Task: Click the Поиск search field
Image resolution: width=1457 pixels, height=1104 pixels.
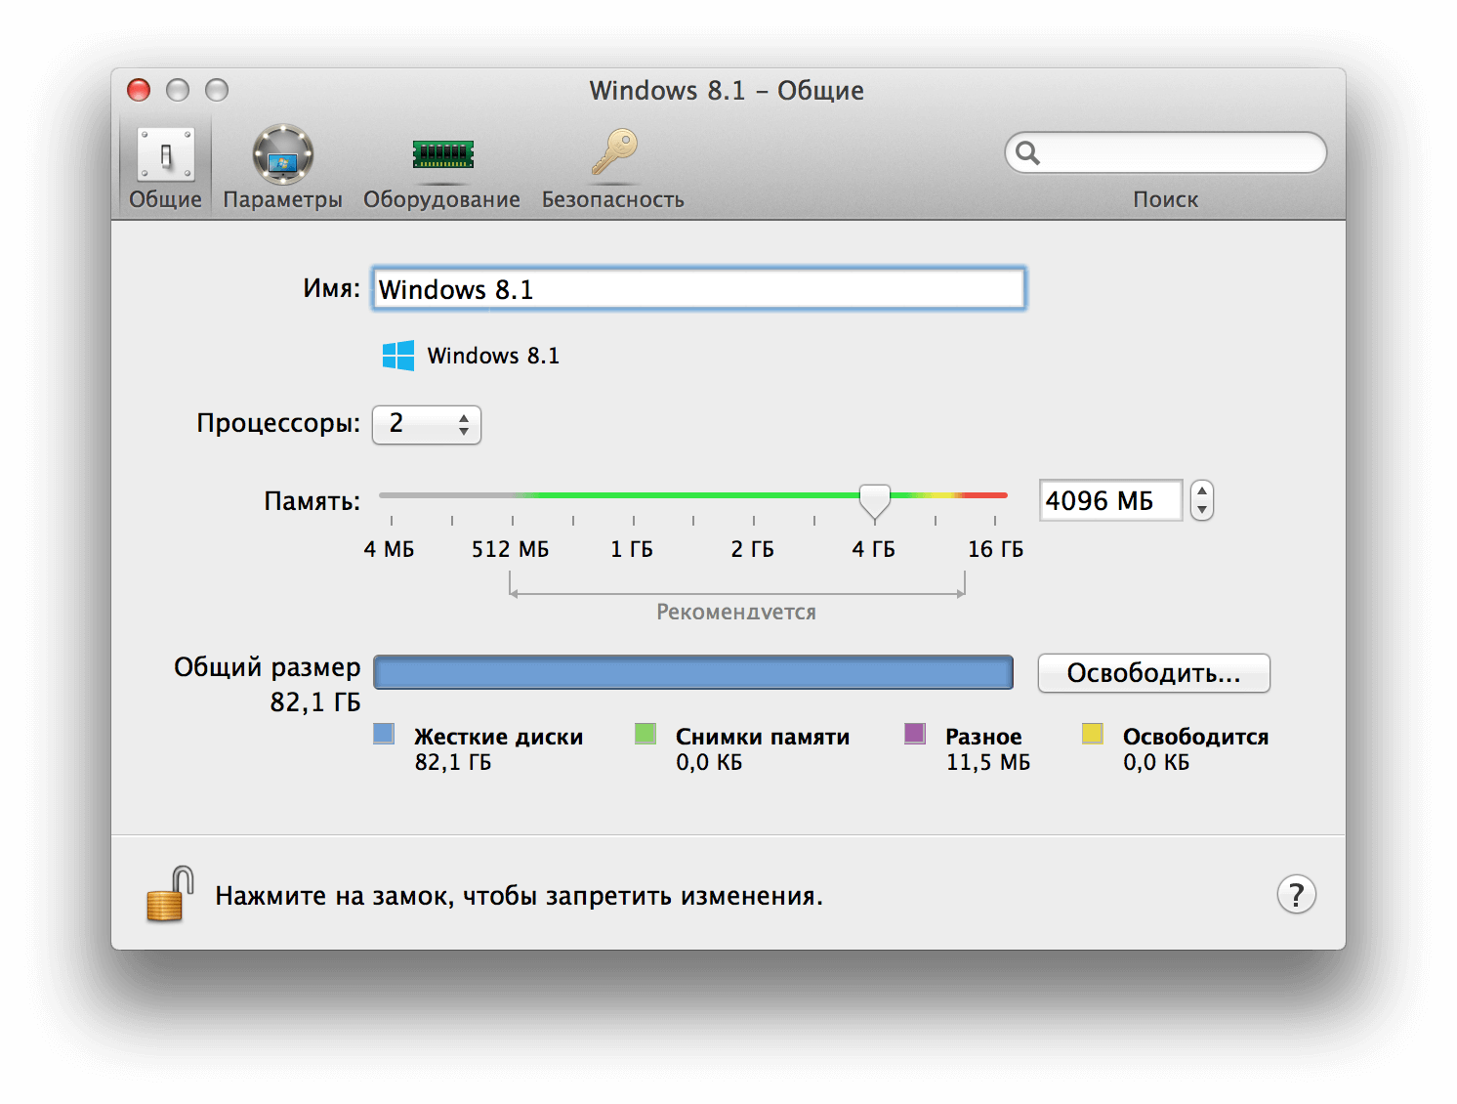Action: [1166, 152]
